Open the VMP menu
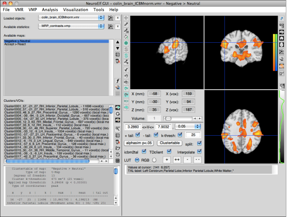This screenshot has width=297, height=217. (x=32, y=10)
